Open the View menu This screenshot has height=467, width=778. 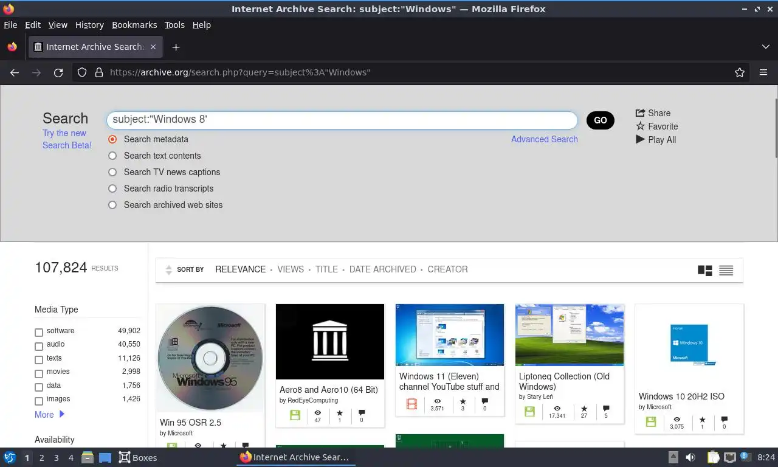click(58, 25)
